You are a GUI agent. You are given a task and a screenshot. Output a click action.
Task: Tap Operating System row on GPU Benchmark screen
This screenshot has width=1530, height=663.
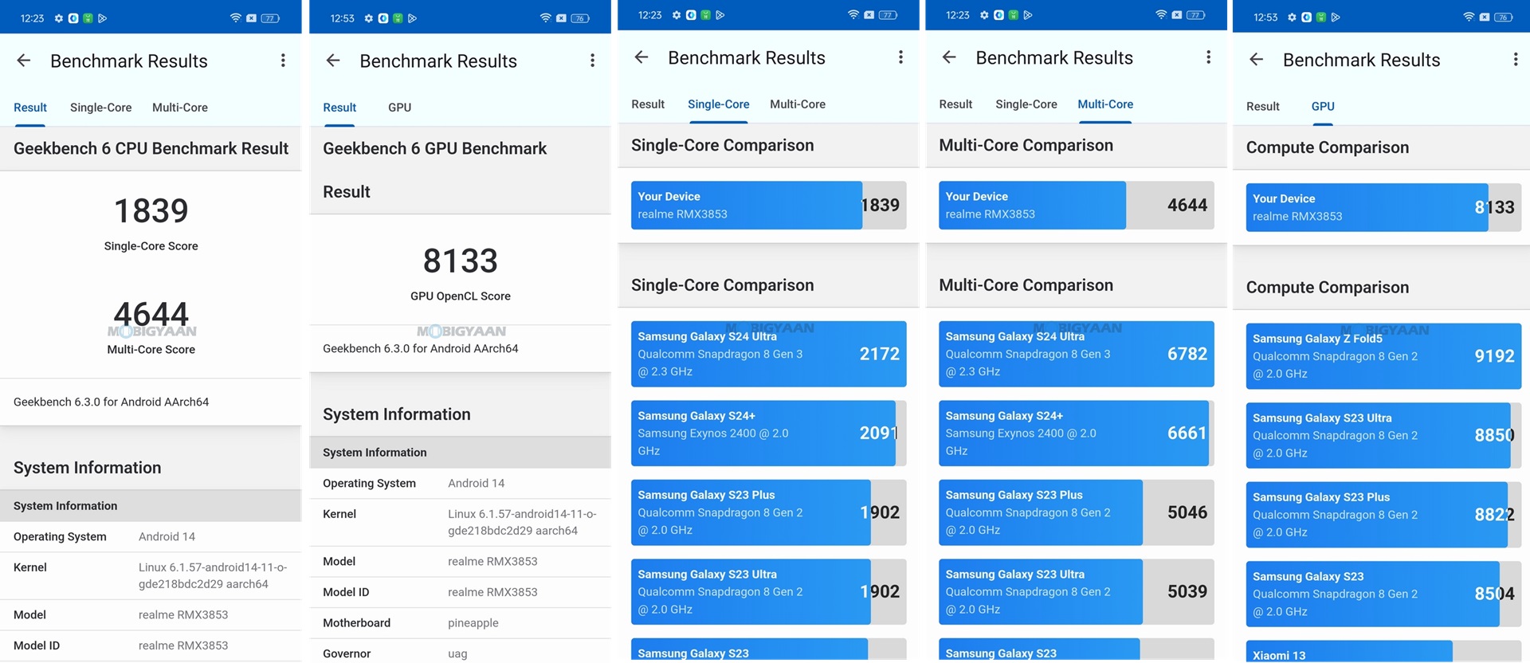pyautogui.click(x=460, y=483)
